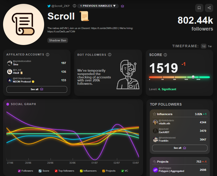The width and height of the screenshot is (217, 176).
Task: Select the 1w timeframe
Action: [x=210, y=46]
